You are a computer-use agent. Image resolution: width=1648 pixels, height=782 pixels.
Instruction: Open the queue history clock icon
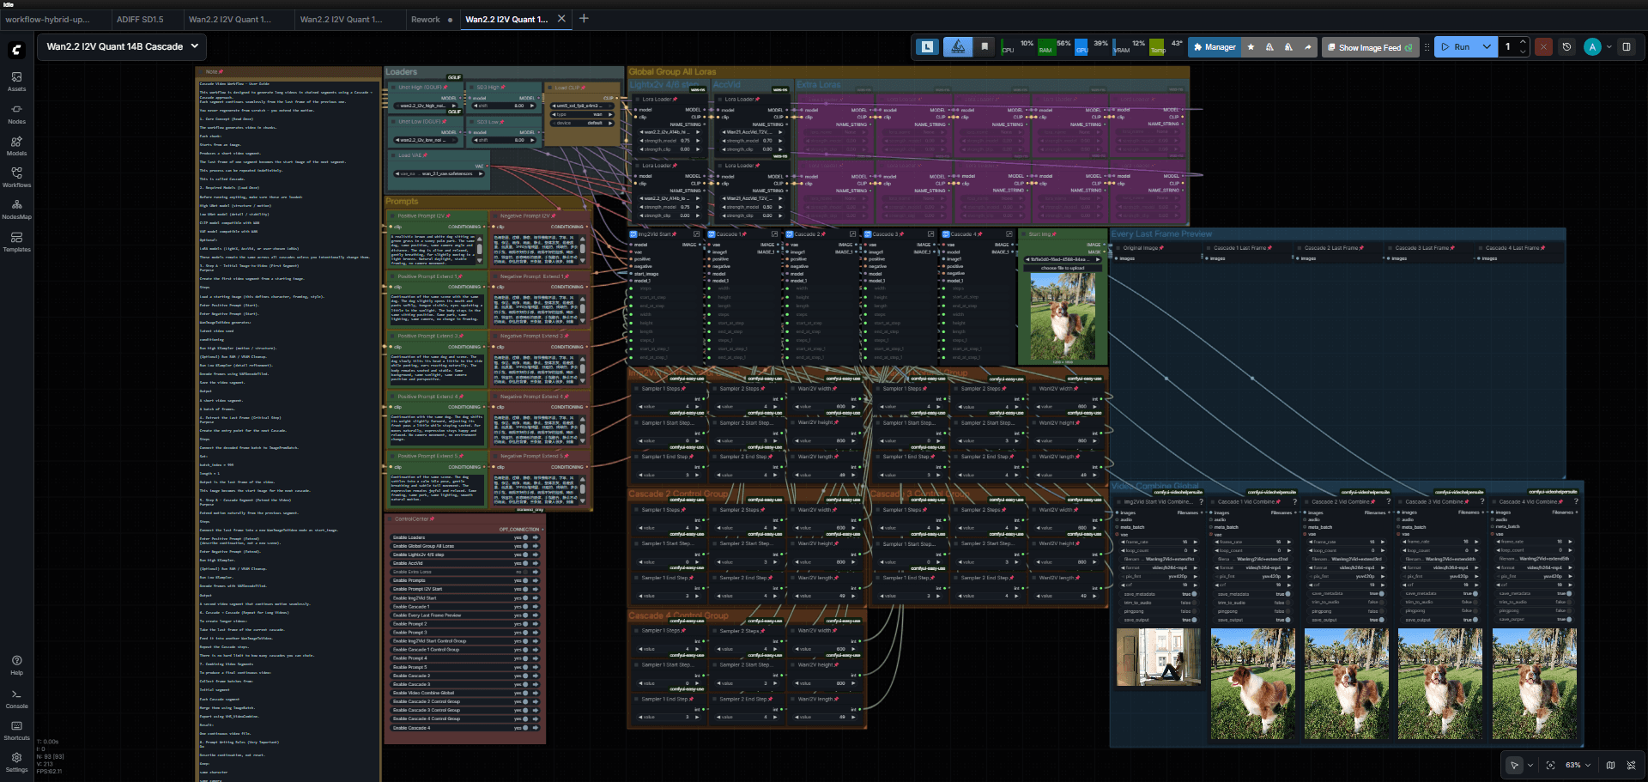pos(1566,47)
